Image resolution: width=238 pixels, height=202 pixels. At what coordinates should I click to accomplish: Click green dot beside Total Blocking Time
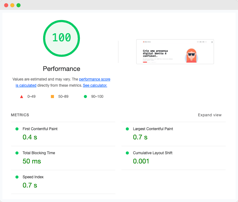(x=17, y=153)
